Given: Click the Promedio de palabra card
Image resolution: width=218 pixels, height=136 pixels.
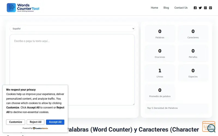Looking at the screenshot, I should coord(160,92).
